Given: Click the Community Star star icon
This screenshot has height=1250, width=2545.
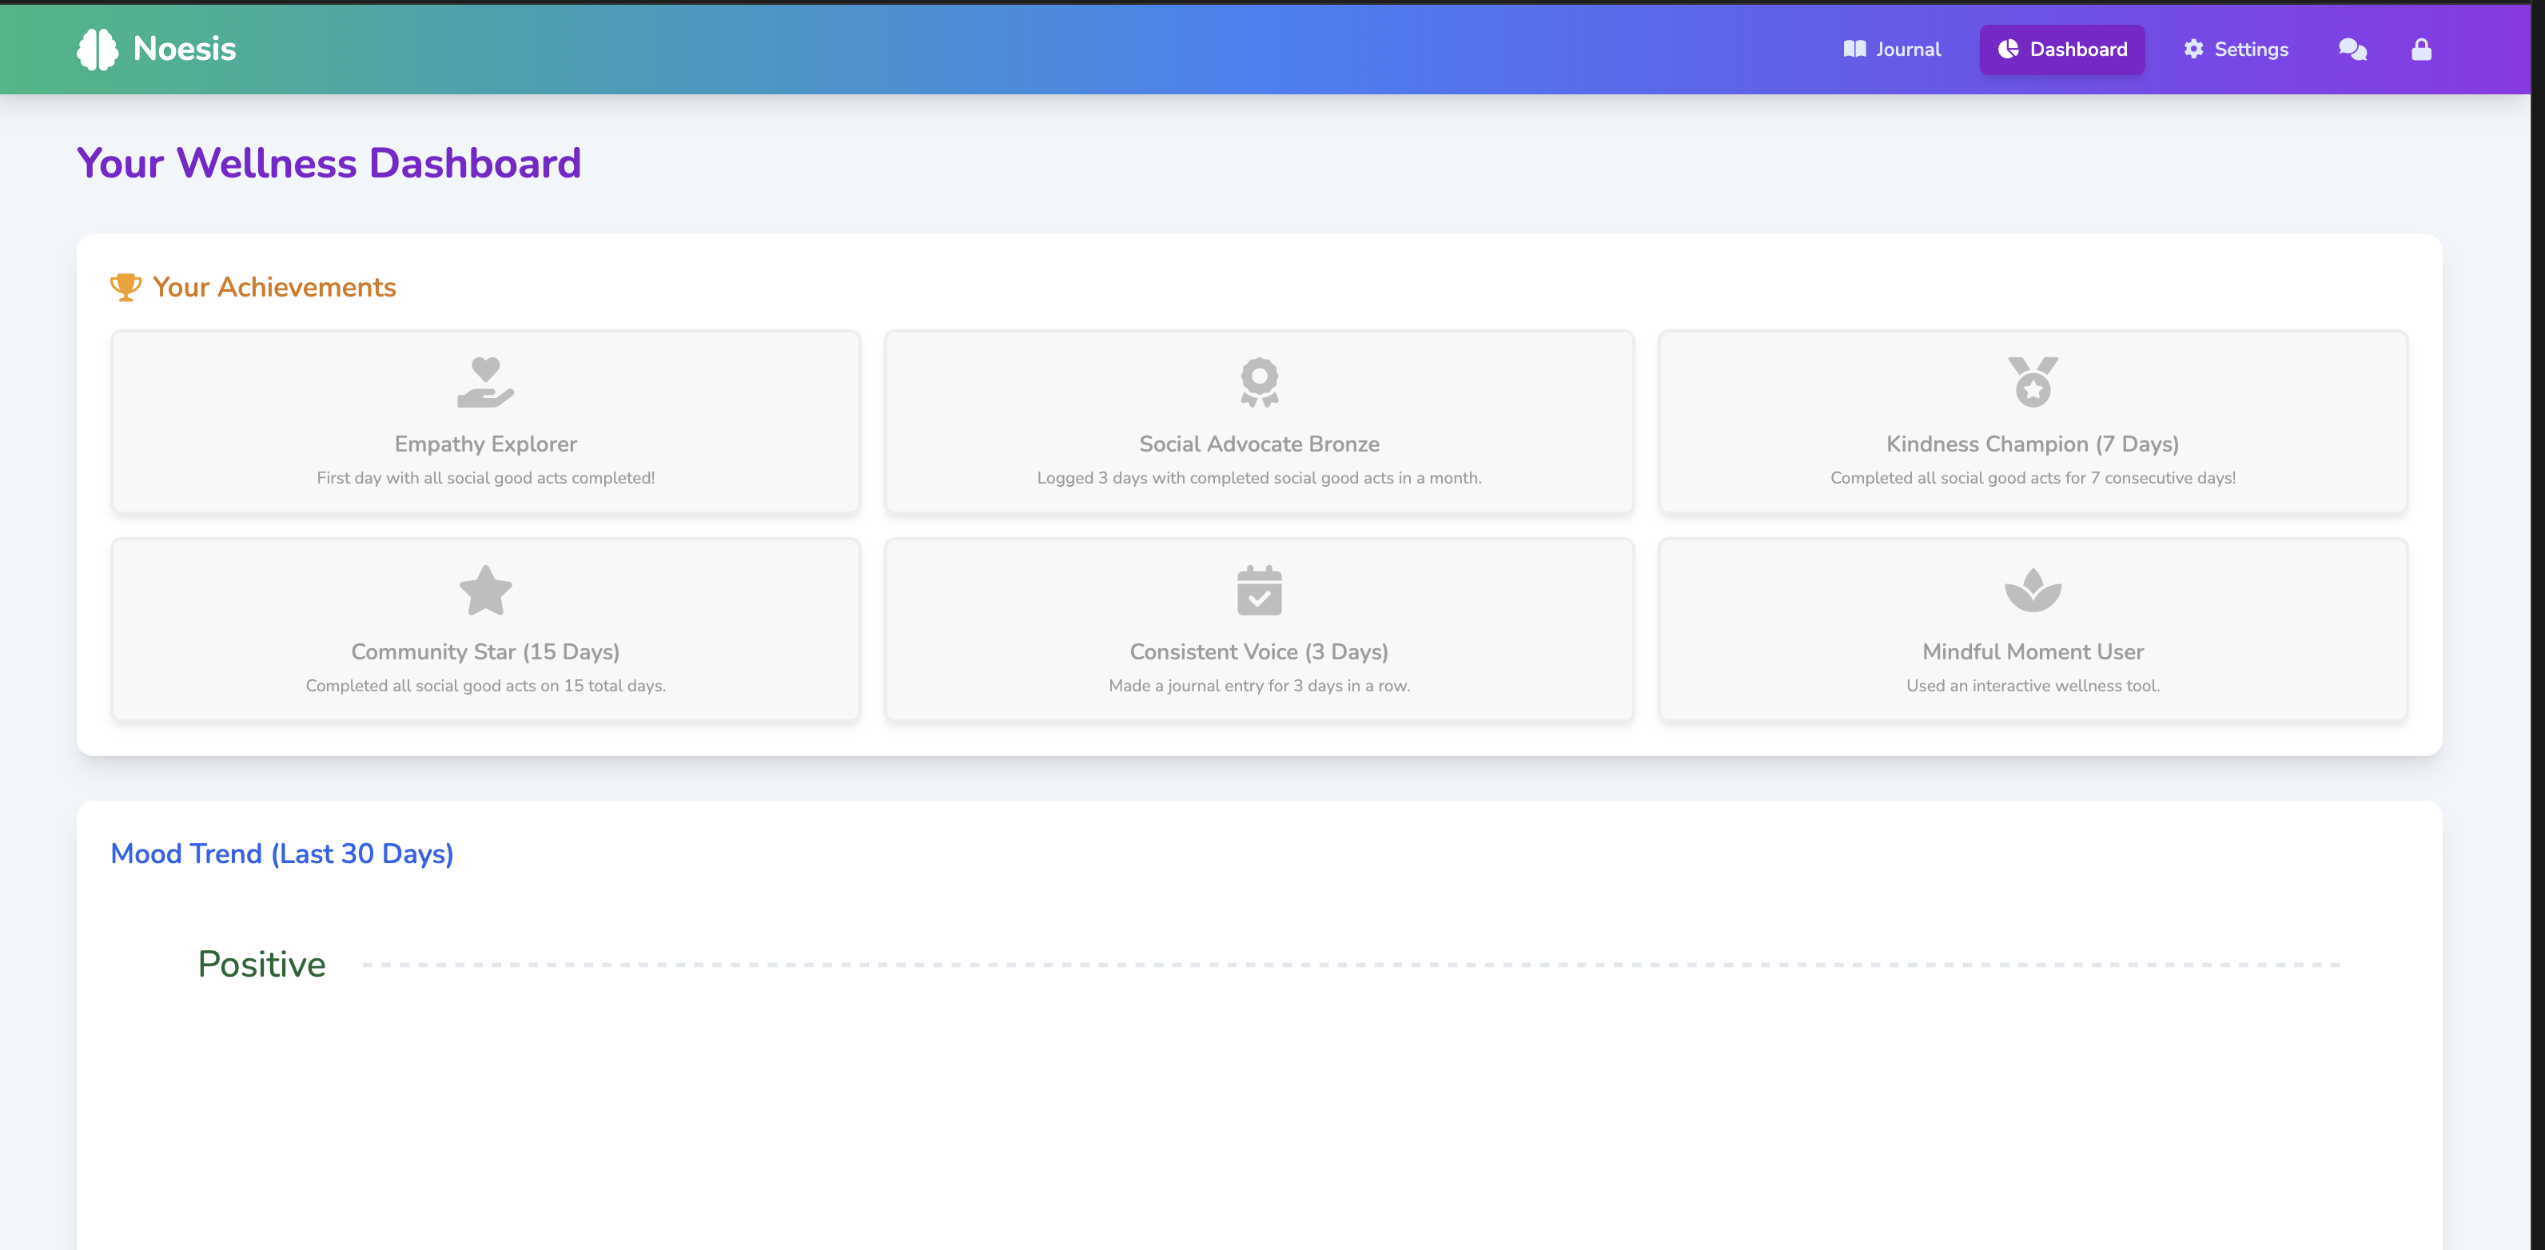Looking at the screenshot, I should (485, 590).
